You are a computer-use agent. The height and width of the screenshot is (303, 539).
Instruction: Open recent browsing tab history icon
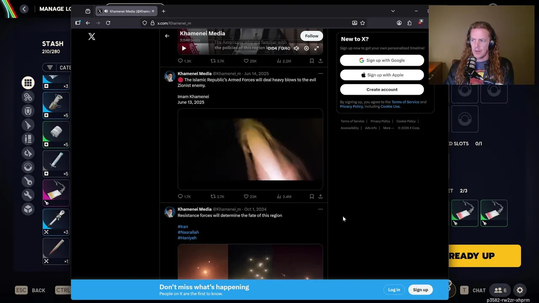pos(88,11)
